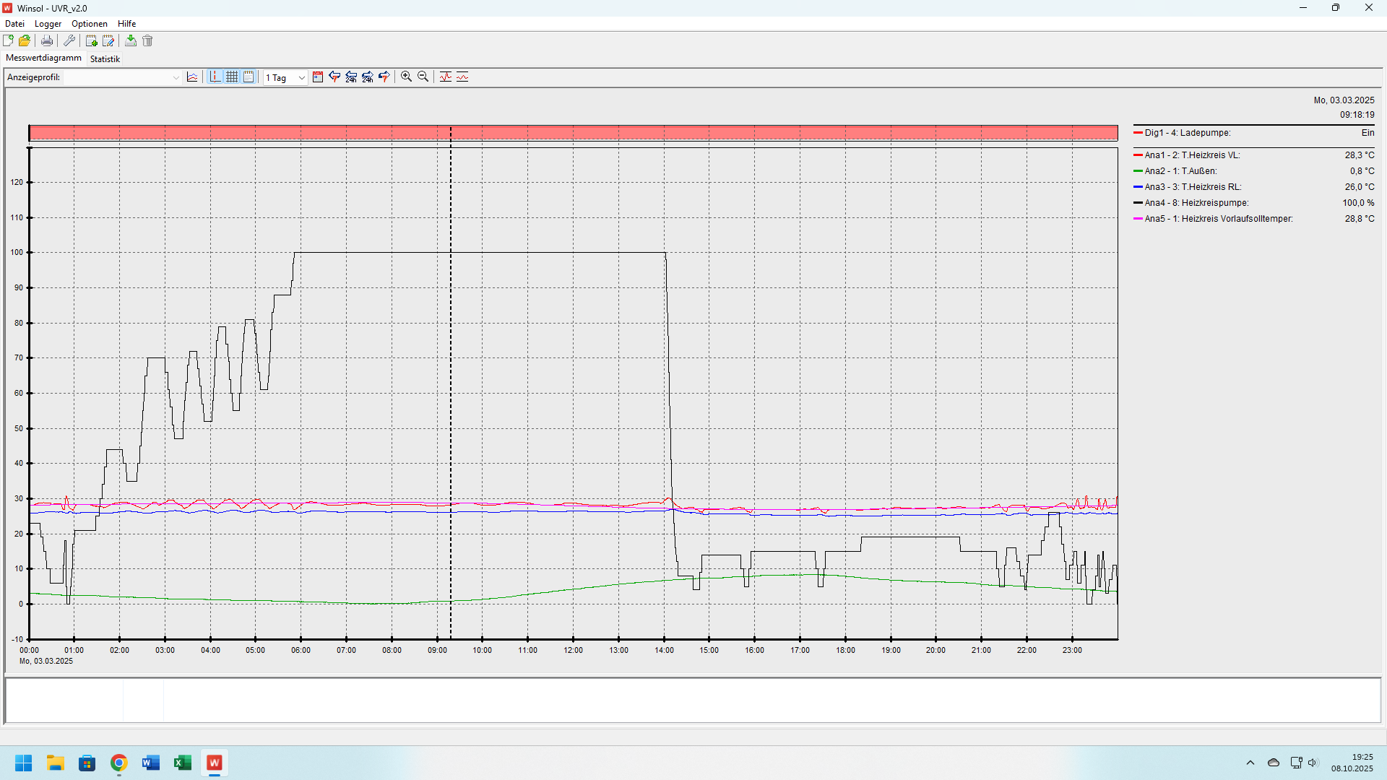Viewport: 1387px width, 780px height.
Task: Click the trash delete icon
Action: tap(147, 41)
